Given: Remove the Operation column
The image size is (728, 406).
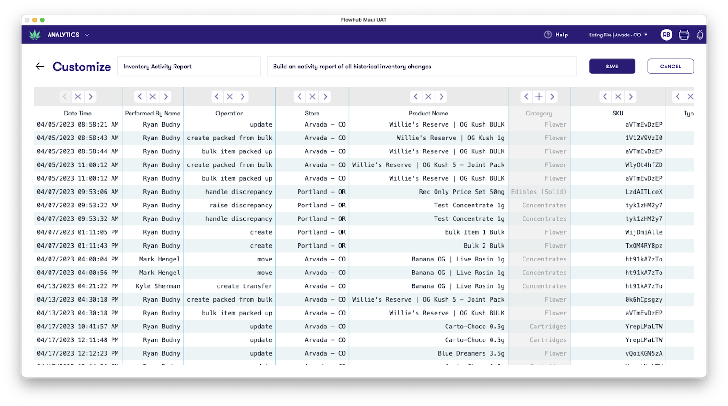Looking at the screenshot, I should tap(230, 97).
